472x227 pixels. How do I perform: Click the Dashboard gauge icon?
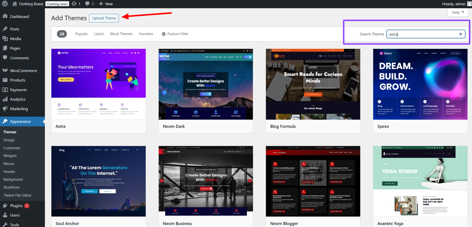tap(5, 17)
